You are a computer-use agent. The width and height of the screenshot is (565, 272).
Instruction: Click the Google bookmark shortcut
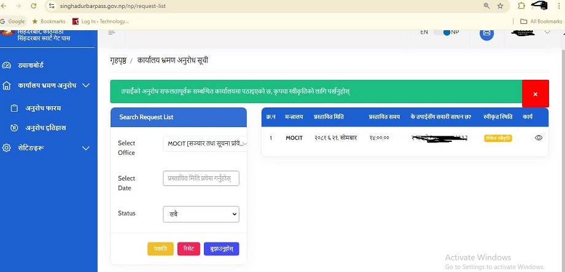13,21
